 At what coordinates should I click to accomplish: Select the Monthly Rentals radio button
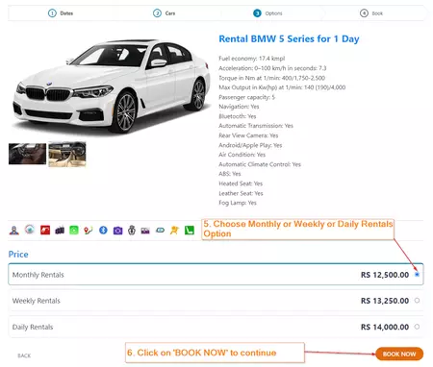click(417, 275)
